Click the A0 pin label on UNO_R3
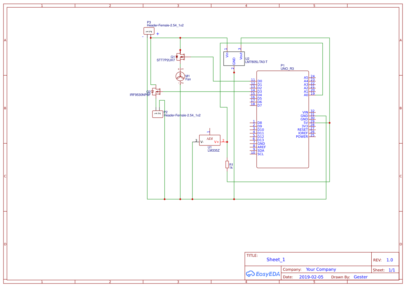406x287 pixels. point(305,94)
